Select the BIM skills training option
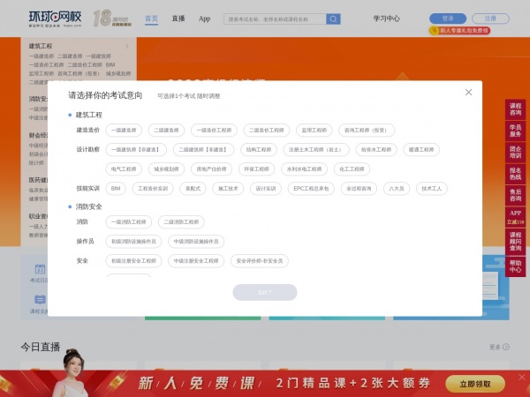Image resolution: width=530 pixels, height=397 pixels. (x=116, y=188)
